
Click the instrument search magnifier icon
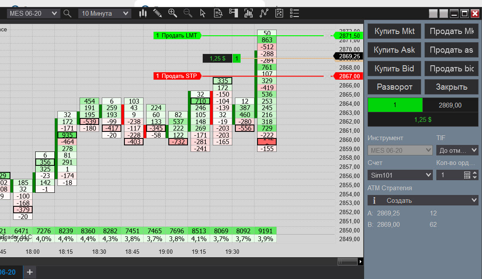[x=67, y=13]
